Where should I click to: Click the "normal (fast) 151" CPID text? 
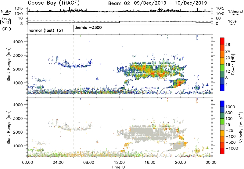(x=46, y=30)
